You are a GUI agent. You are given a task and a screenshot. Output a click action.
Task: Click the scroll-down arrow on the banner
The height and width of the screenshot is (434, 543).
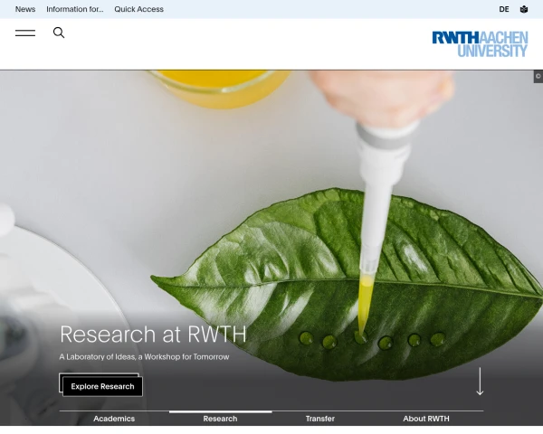point(480,381)
